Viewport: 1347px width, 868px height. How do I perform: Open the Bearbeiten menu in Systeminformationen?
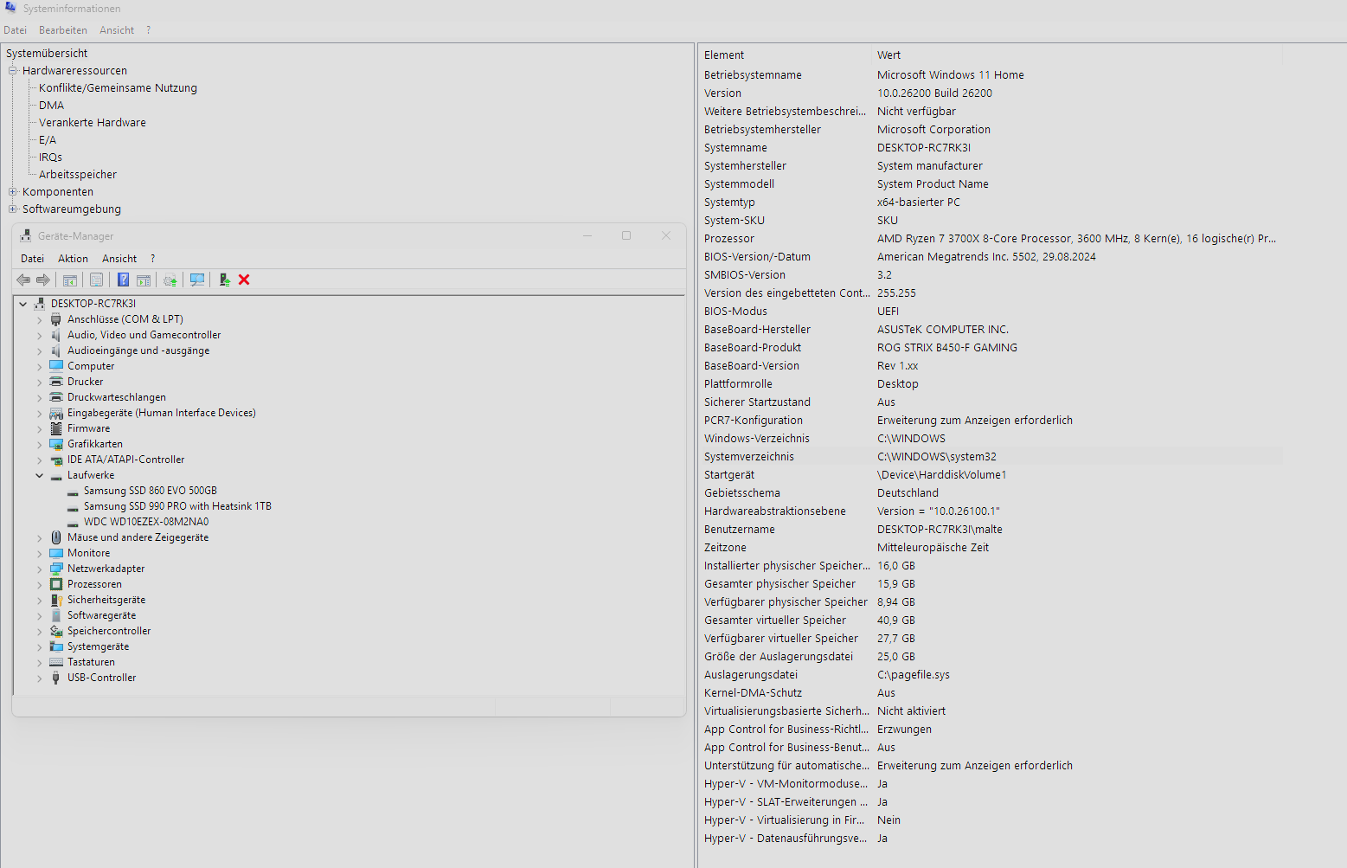(x=63, y=30)
